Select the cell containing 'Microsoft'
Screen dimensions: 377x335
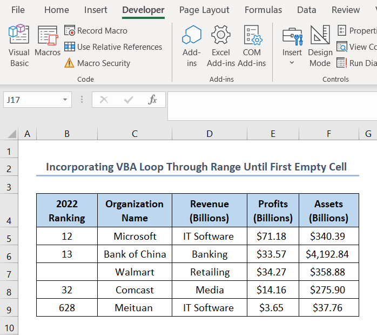[x=134, y=237]
